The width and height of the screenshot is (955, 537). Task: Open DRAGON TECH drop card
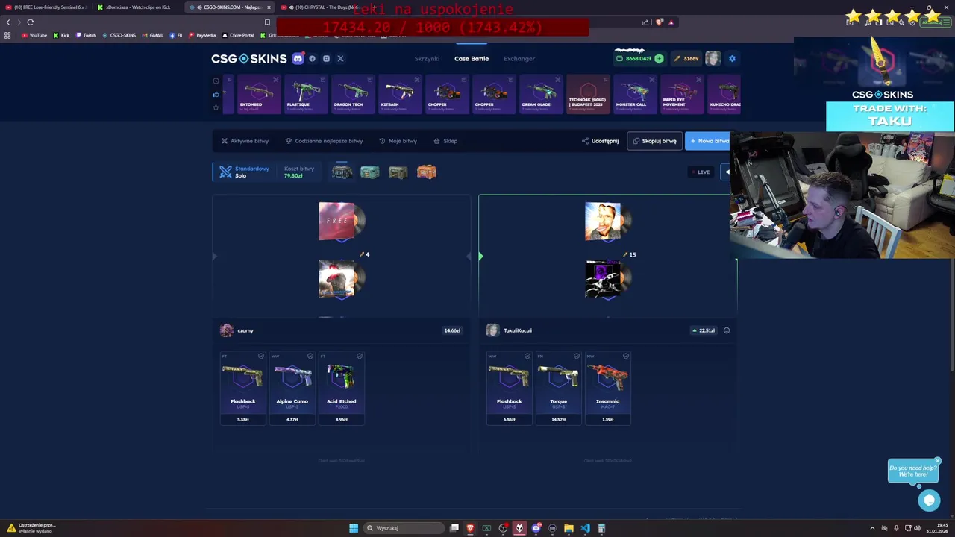352,94
